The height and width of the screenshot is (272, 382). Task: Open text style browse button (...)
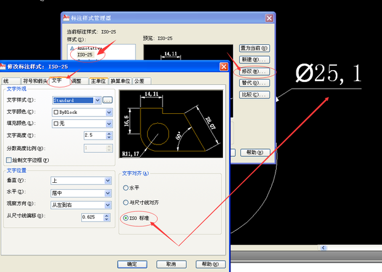[108, 100]
